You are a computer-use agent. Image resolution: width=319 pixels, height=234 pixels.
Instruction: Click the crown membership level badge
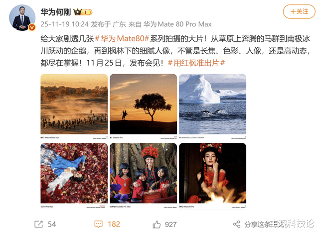point(83,12)
